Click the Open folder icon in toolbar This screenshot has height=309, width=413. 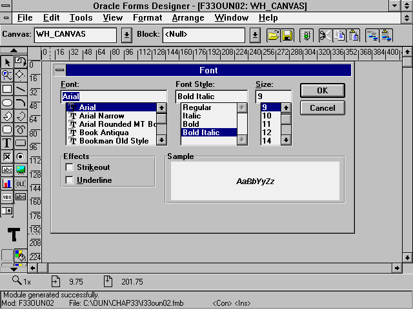pos(273,34)
